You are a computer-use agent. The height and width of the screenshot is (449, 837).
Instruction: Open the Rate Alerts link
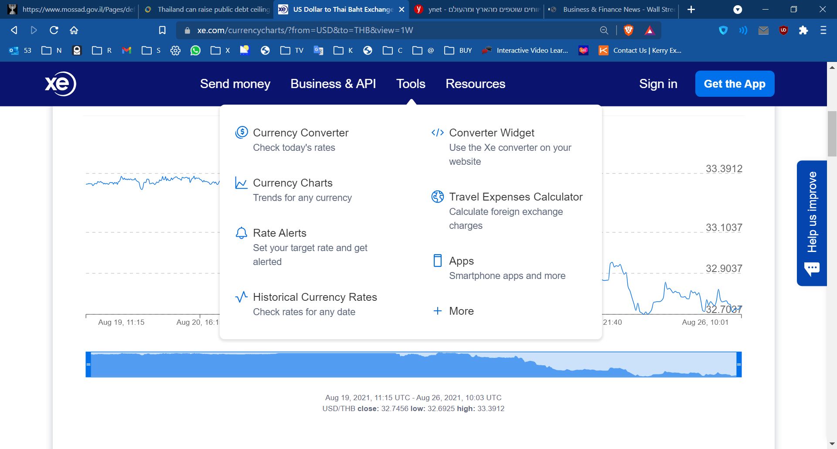pyautogui.click(x=279, y=233)
